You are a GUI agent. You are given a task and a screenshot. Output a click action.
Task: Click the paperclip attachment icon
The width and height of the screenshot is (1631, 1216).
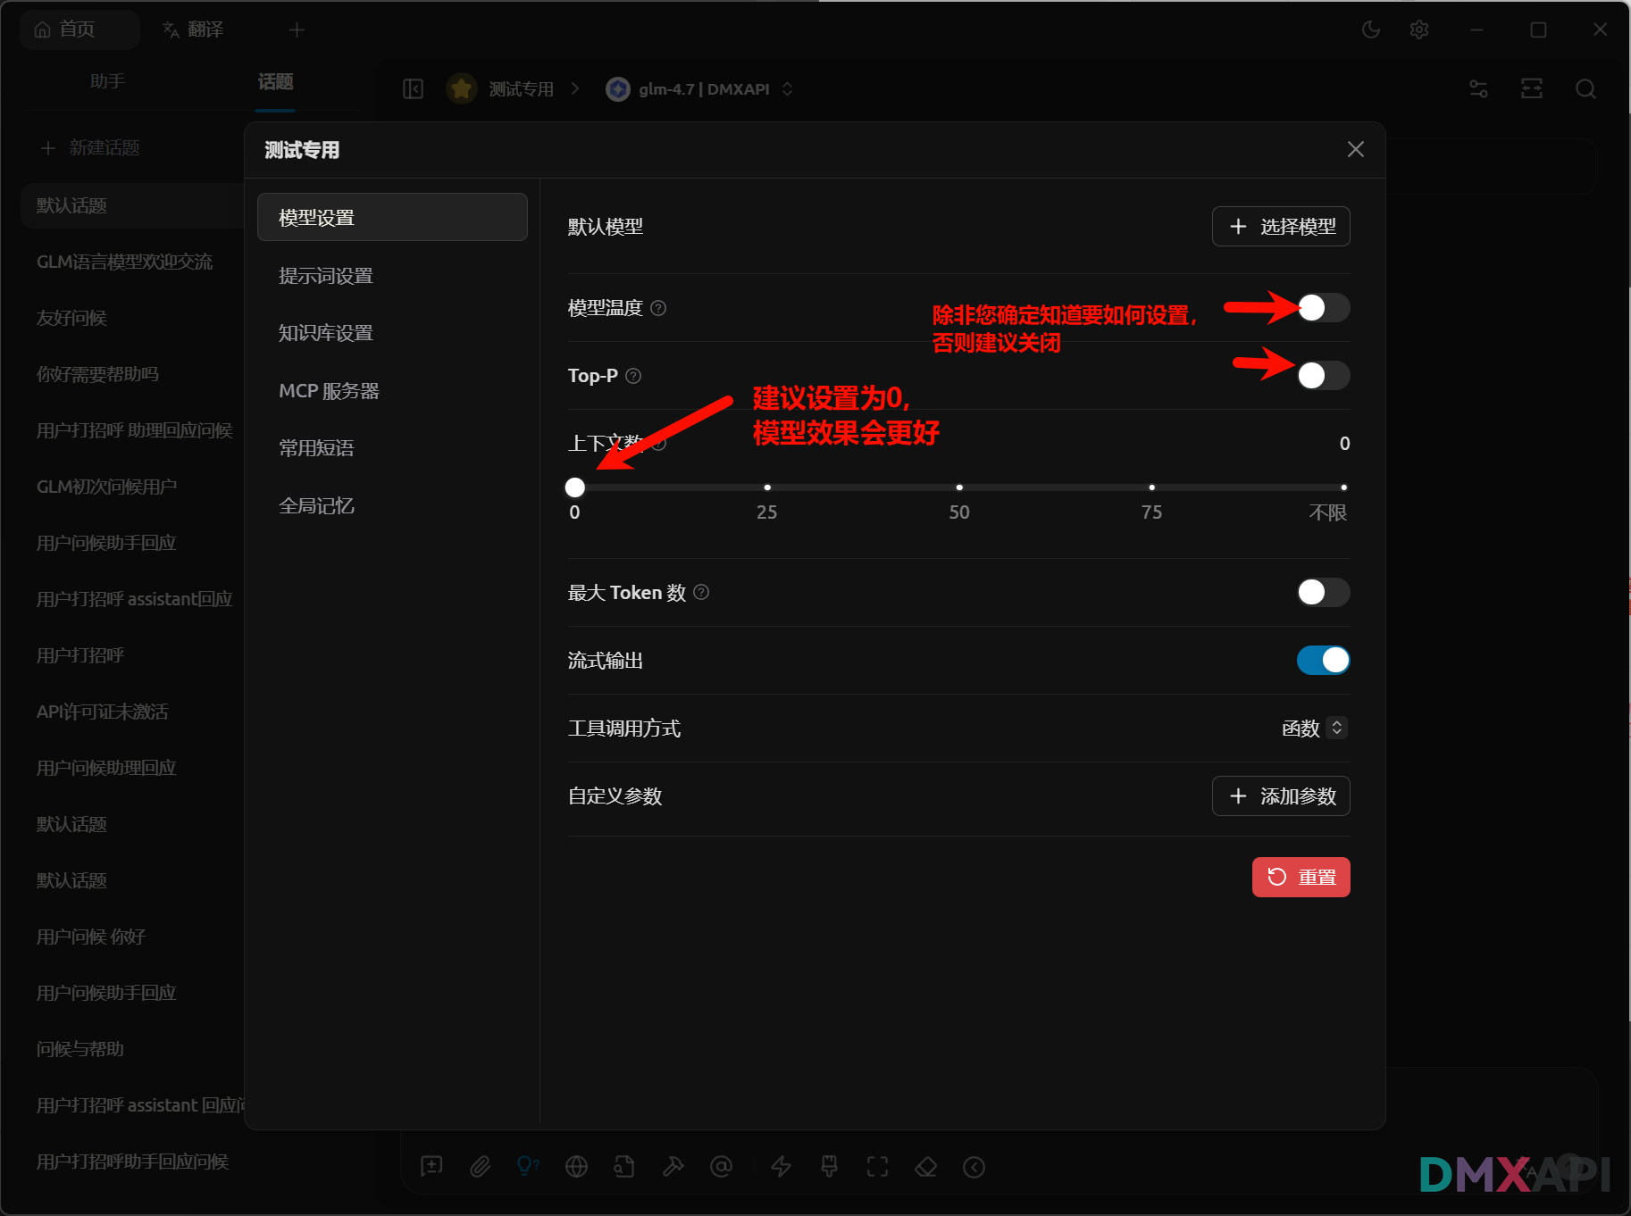(x=481, y=1166)
